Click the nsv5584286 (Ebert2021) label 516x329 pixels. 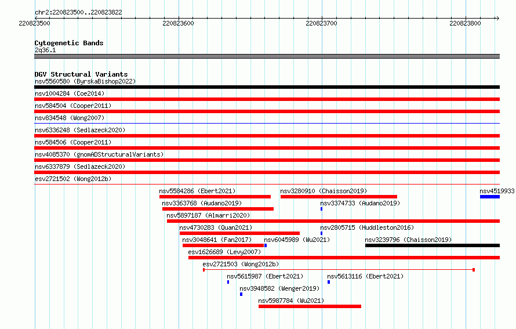pos(197,191)
